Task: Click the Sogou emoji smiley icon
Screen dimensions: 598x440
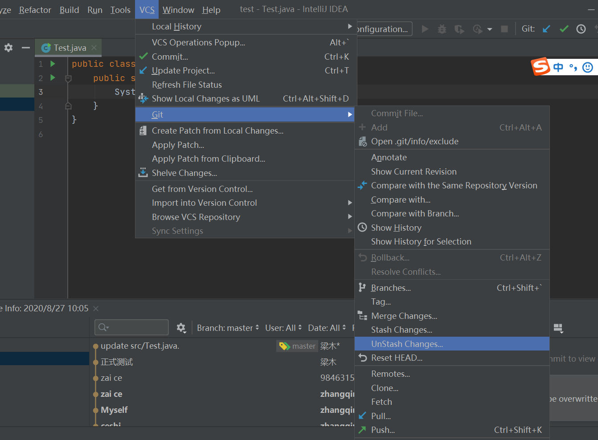Action: 588,67
